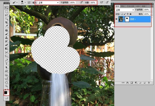Toggle lock all padlock icon
Screen dimensions: 155x106
point(130,14)
